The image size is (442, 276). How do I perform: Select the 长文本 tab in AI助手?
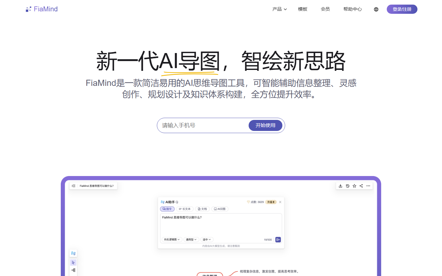(185, 209)
